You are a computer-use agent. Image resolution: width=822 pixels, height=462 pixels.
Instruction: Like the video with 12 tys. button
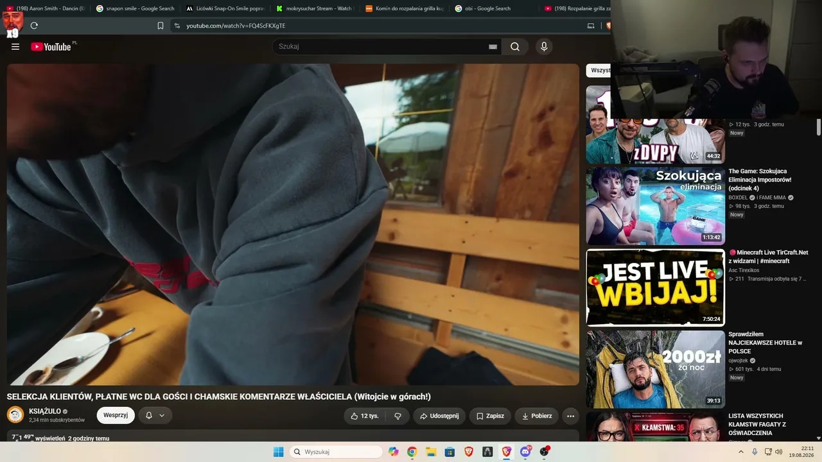click(x=365, y=416)
